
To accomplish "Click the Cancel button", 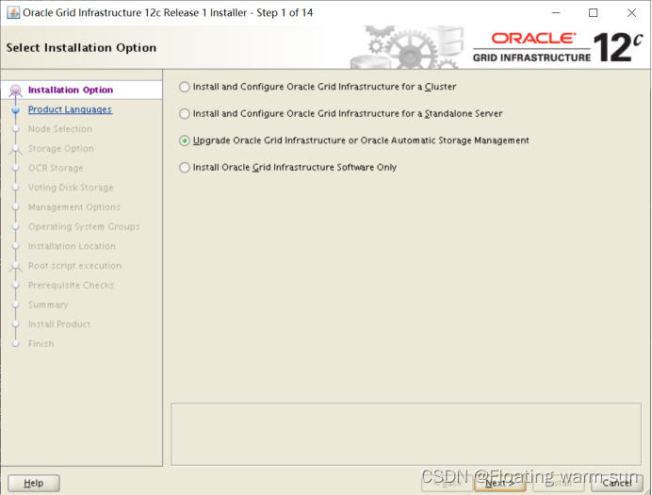I will coord(616,483).
